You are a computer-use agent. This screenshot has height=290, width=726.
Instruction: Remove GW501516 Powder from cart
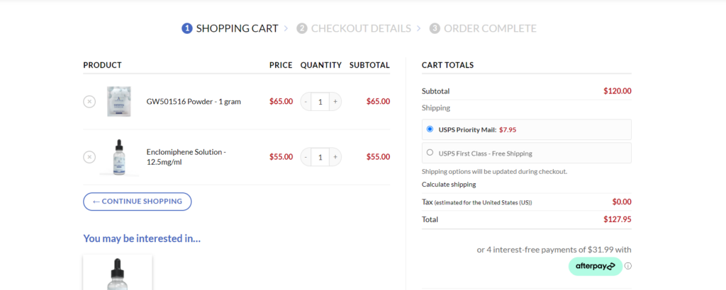[89, 101]
